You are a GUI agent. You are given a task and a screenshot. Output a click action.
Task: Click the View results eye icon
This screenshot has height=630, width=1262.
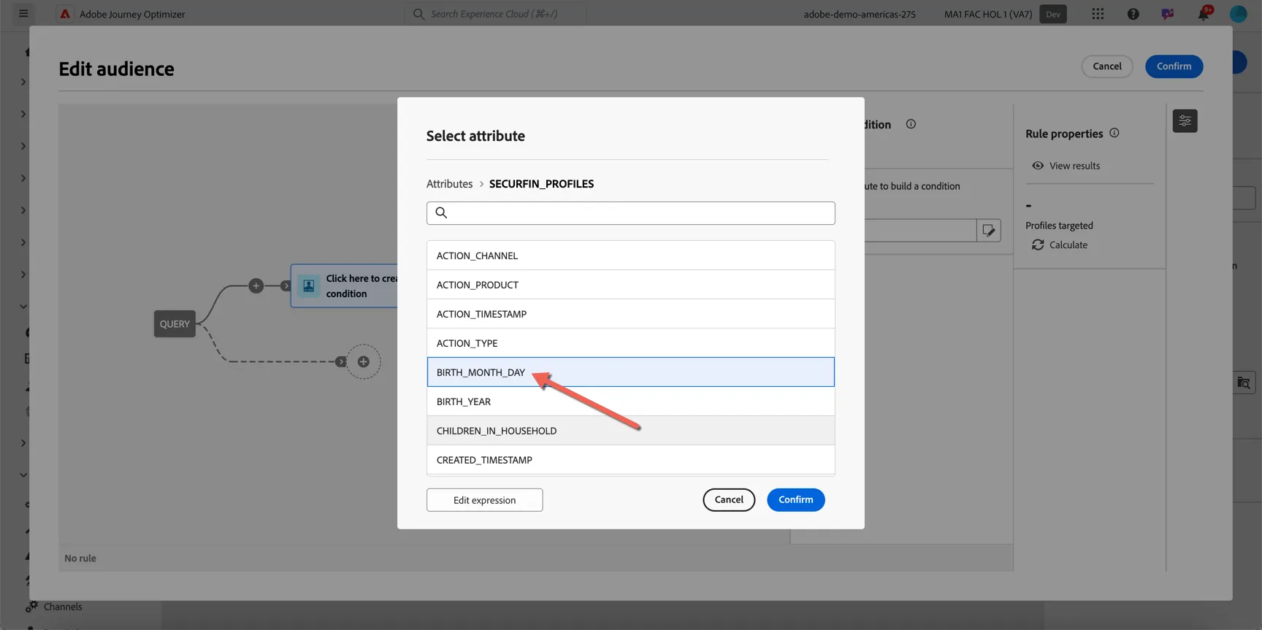(x=1038, y=166)
